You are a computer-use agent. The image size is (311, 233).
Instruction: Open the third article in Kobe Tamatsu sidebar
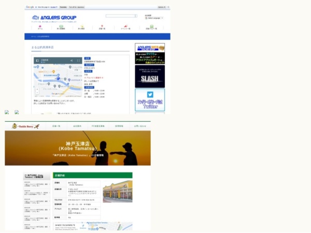coord(36,201)
